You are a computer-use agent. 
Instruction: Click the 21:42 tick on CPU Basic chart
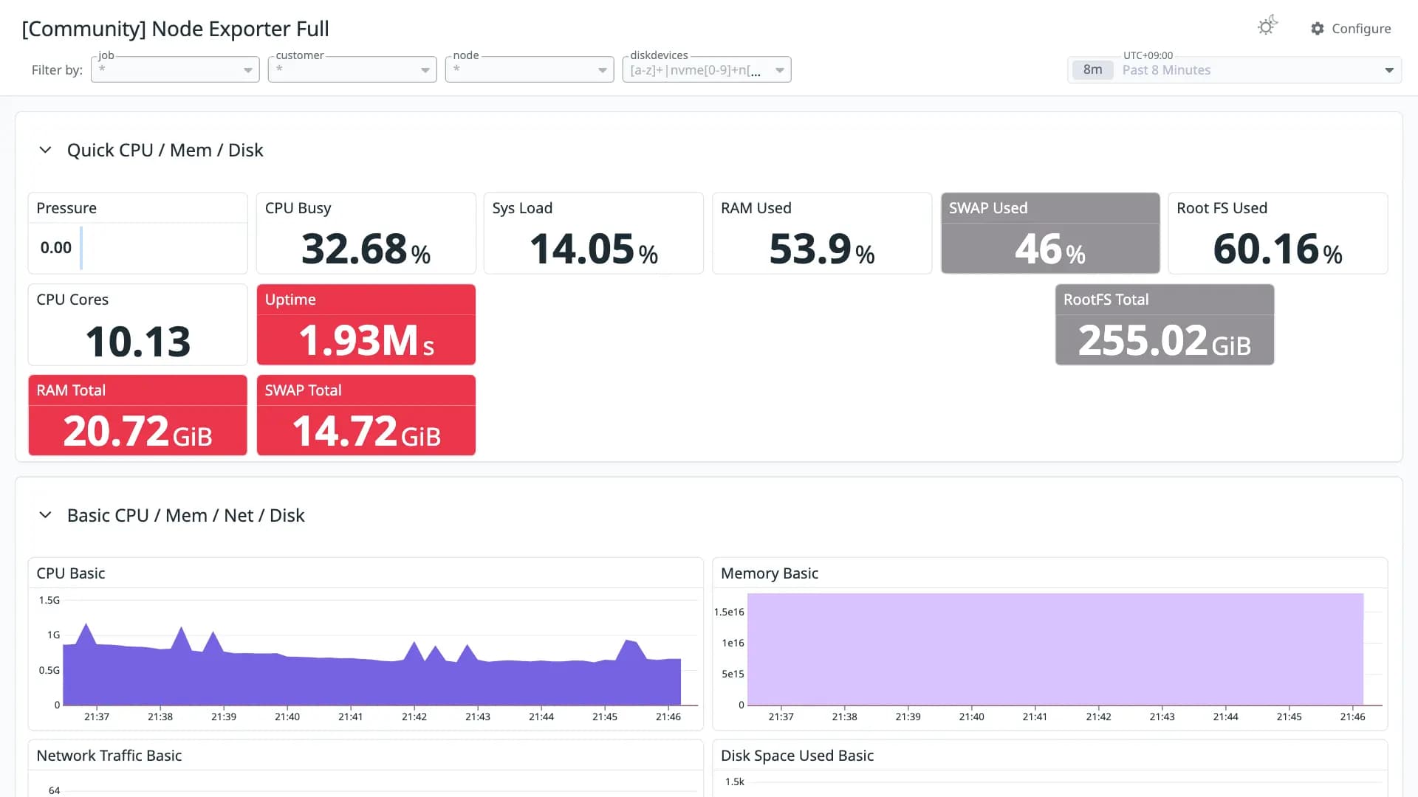point(414,717)
